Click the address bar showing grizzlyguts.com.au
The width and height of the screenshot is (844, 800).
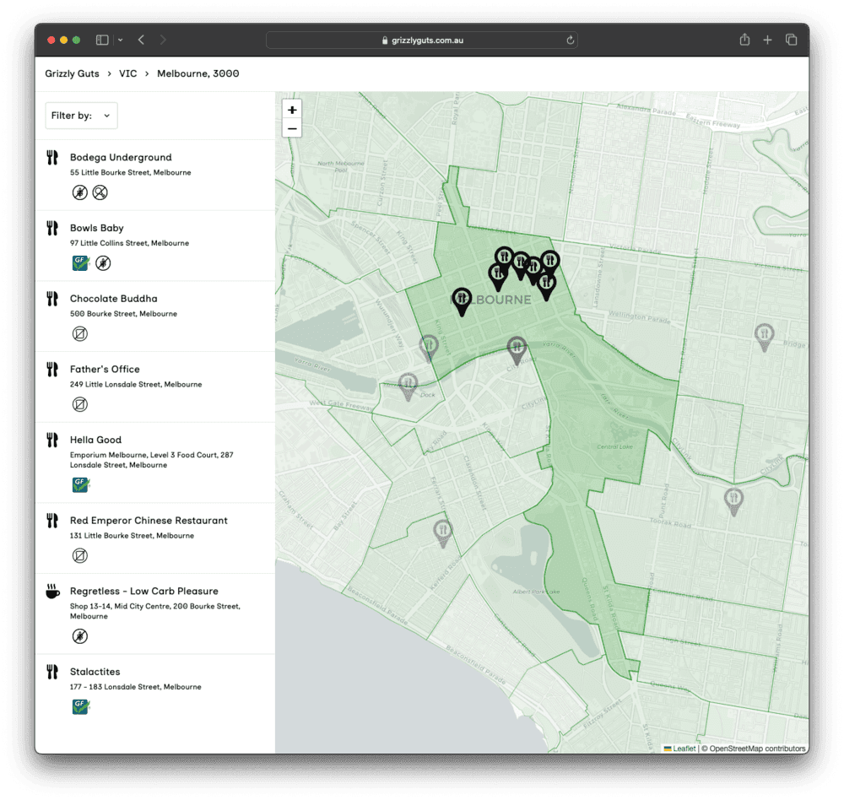tap(422, 40)
